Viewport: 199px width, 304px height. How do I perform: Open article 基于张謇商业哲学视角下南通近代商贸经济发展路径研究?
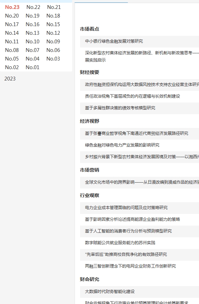point(136,133)
